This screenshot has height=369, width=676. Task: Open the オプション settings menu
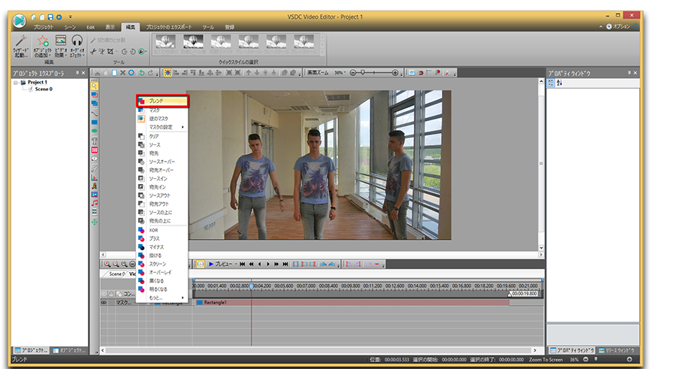[618, 26]
